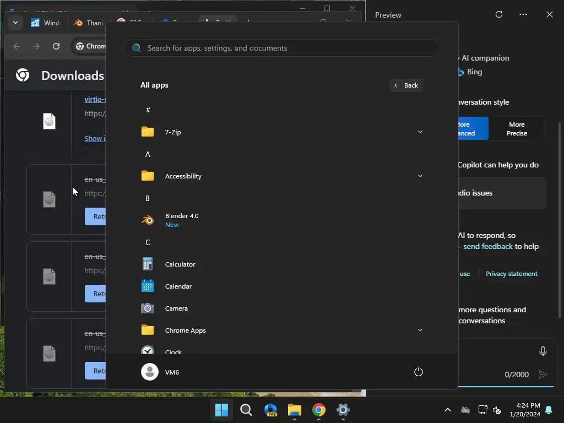Screen dimensions: 564x423
Task: Switch to the Thank you Blender tab
Action: coord(88,23)
